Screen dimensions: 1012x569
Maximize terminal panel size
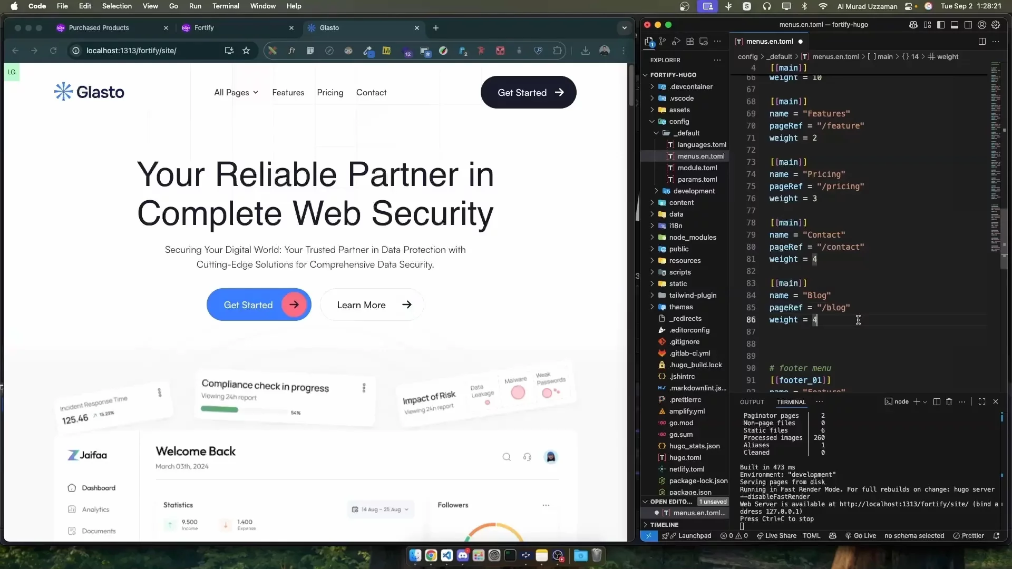[981, 401]
